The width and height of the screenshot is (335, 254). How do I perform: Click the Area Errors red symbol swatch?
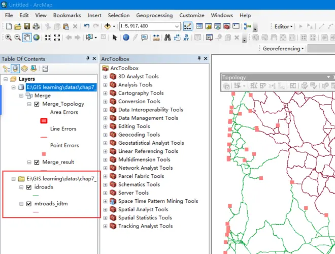click(x=44, y=121)
